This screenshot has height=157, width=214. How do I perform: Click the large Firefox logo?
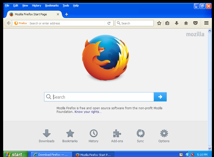point(105,58)
